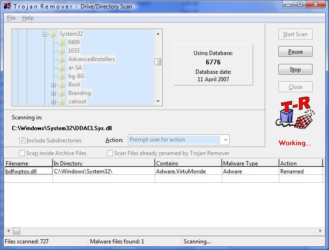
Task: Click the Boot folder icon
Action: pos(62,85)
